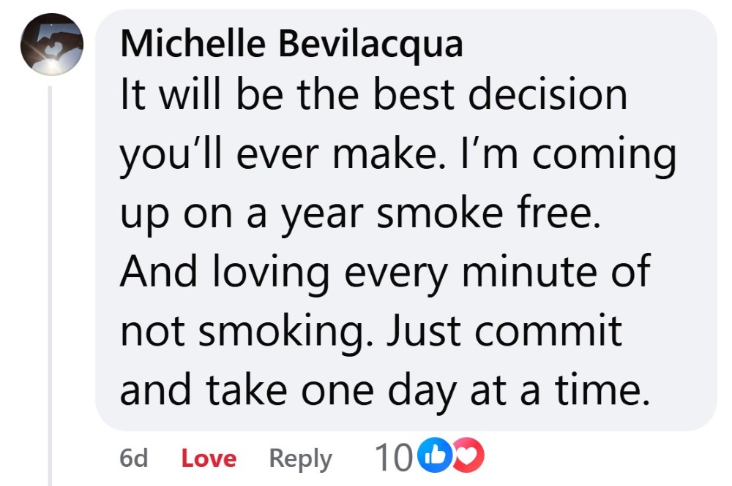Click the line 'And loving every minute of'
The width and height of the screenshot is (732, 486).
pyautogui.click(x=384, y=273)
